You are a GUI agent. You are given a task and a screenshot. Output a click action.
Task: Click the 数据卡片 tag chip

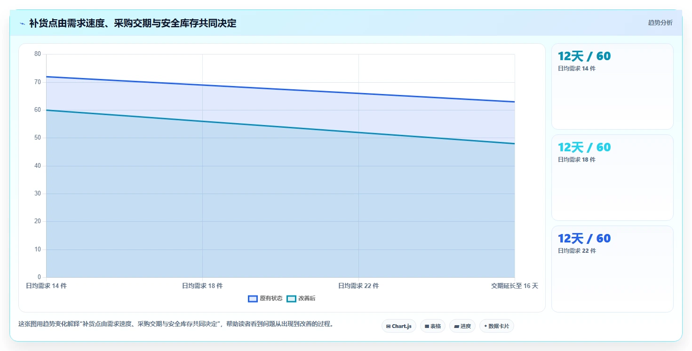pyautogui.click(x=497, y=326)
